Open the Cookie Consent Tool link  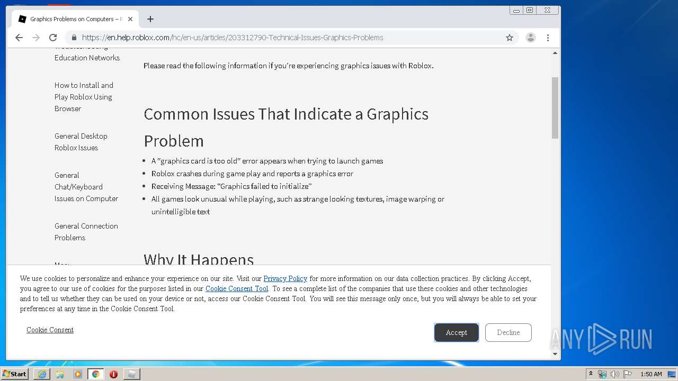pos(237,288)
